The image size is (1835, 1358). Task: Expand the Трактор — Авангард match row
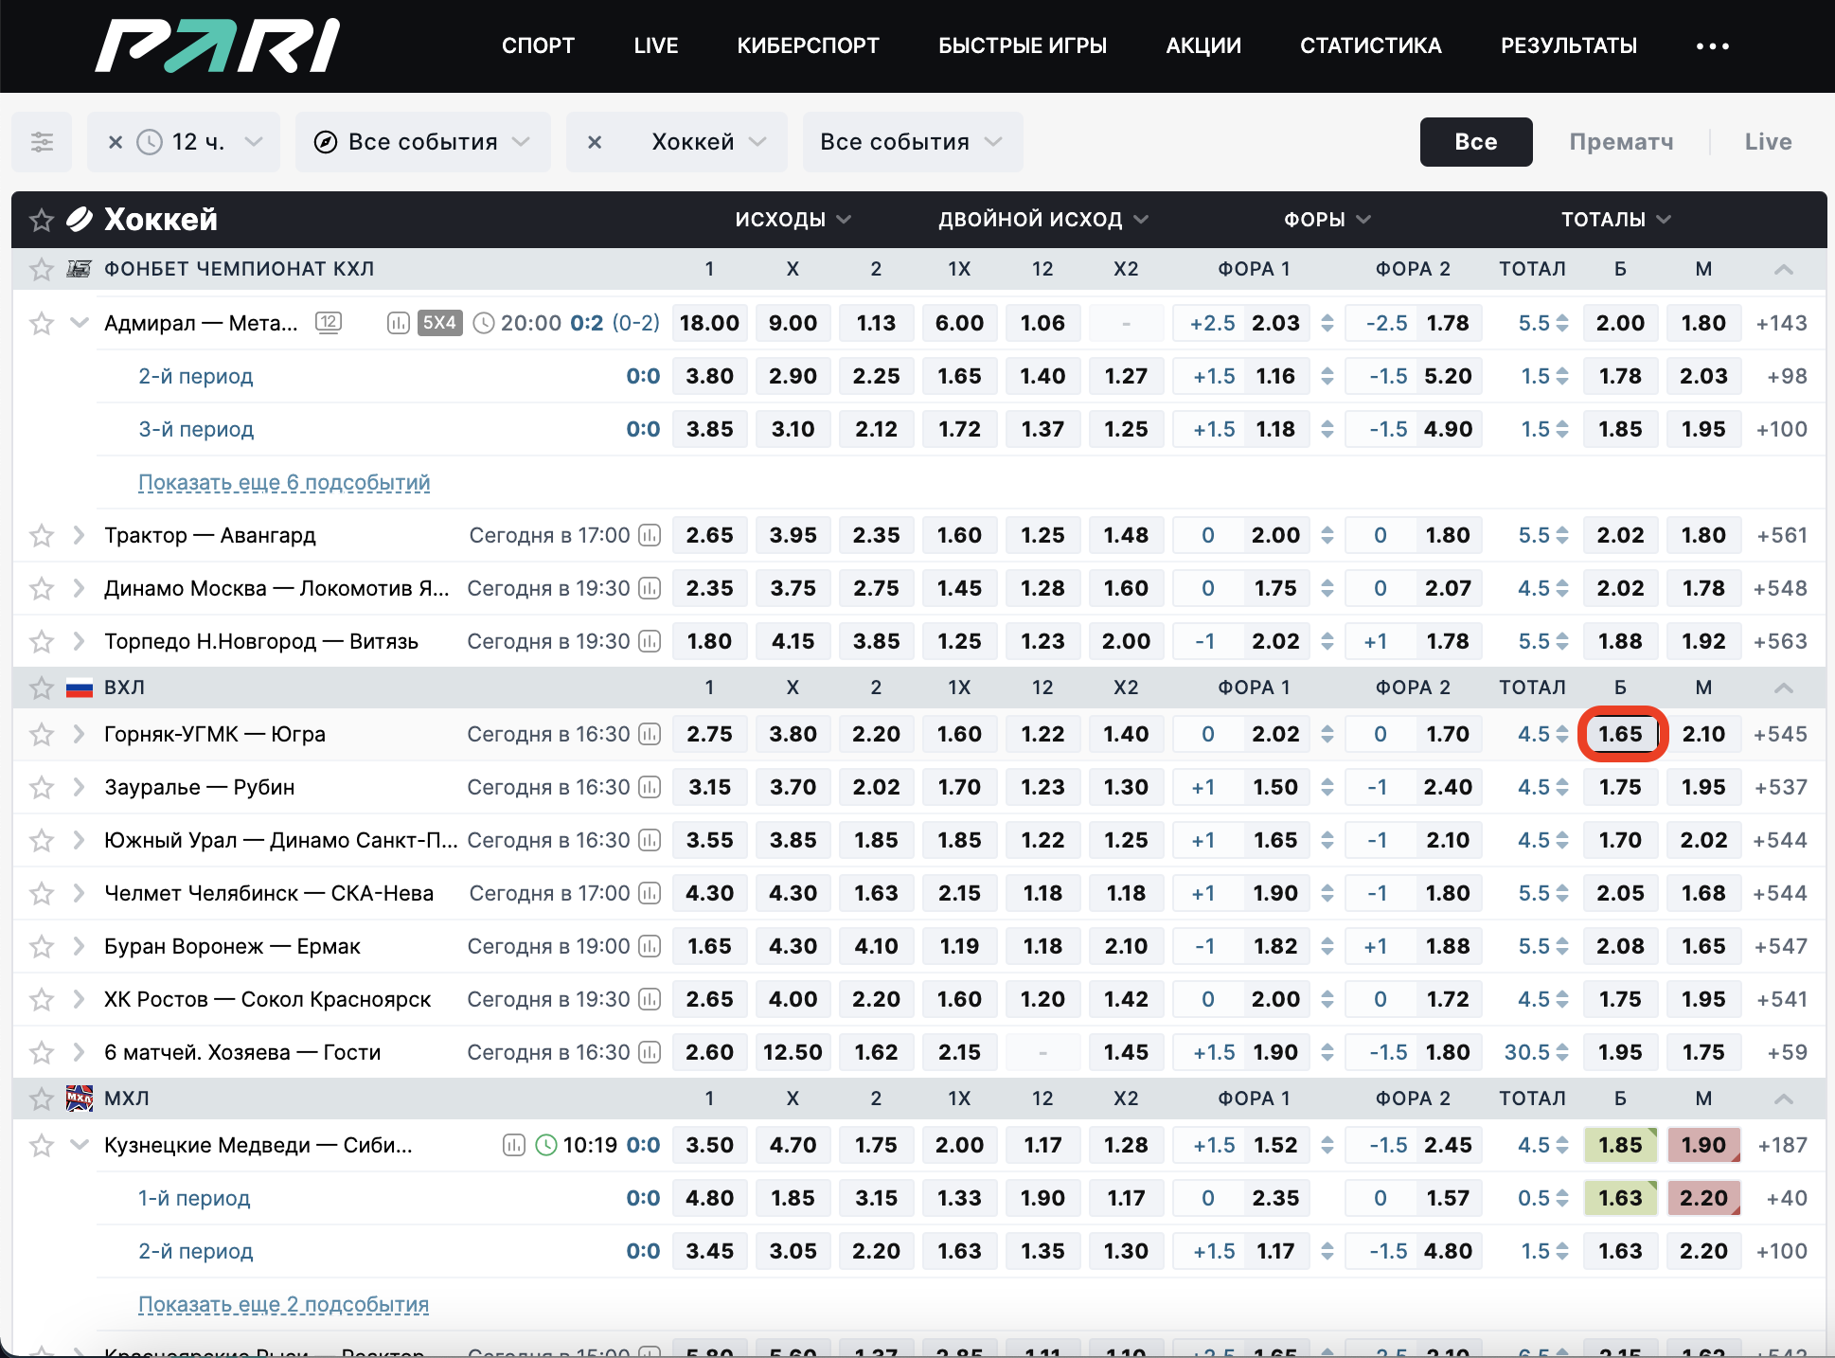coord(80,535)
